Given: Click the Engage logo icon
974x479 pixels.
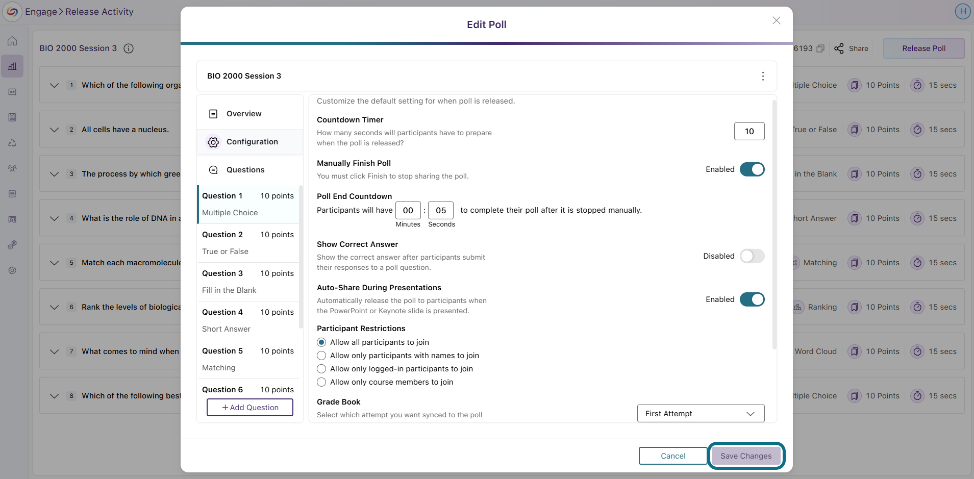Looking at the screenshot, I should (12, 12).
